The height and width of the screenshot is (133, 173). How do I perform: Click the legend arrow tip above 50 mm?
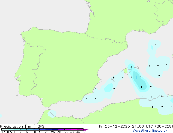87,129
